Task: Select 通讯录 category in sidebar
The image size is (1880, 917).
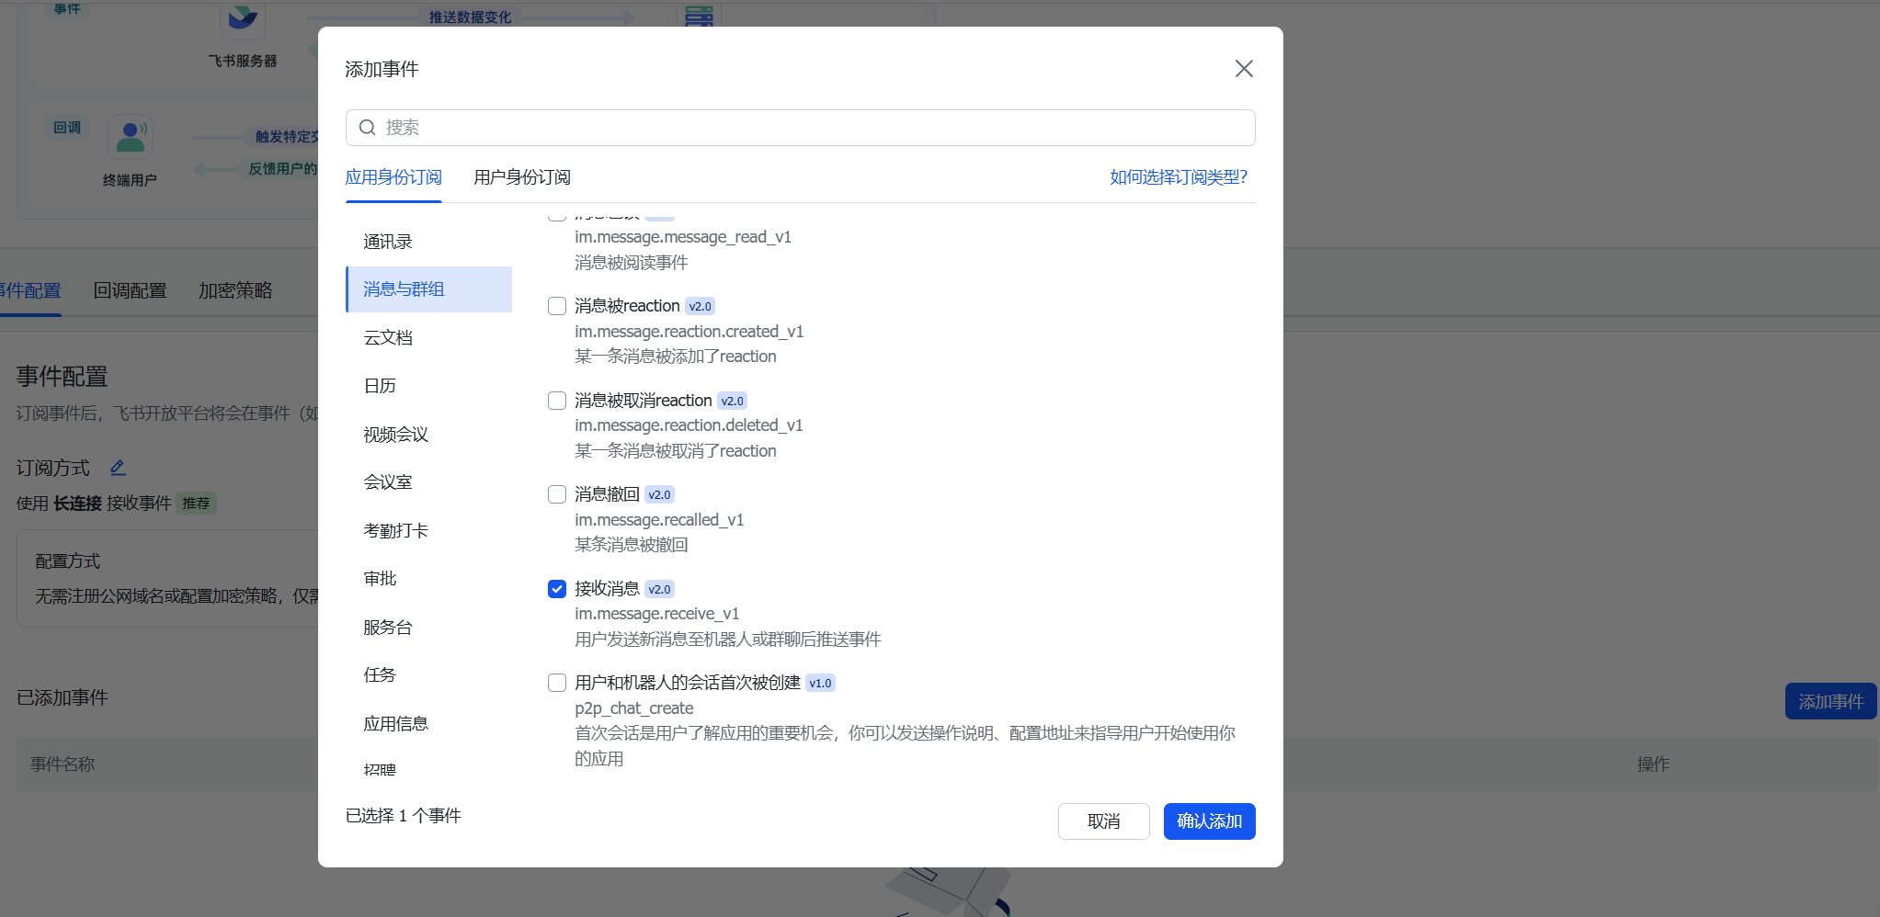Action: (388, 242)
